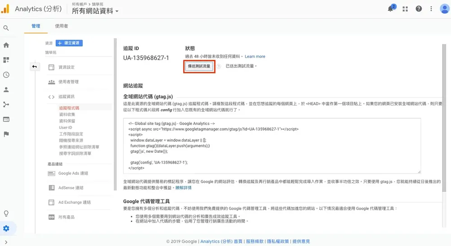
Task: Open the search icon in left sidebar
Action: (6, 28)
